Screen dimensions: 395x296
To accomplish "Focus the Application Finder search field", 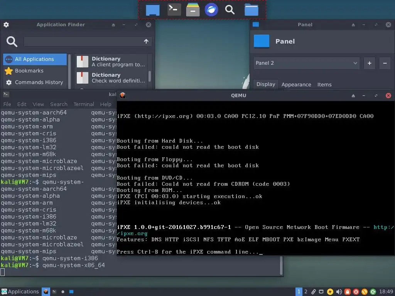I will (x=88, y=41).
